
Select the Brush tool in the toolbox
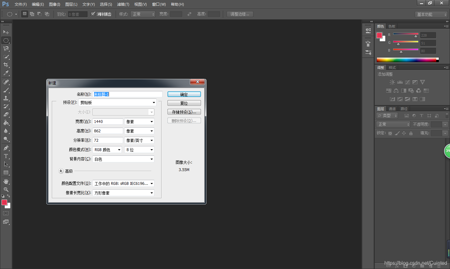pyautogui.click(x=6, y=90)
